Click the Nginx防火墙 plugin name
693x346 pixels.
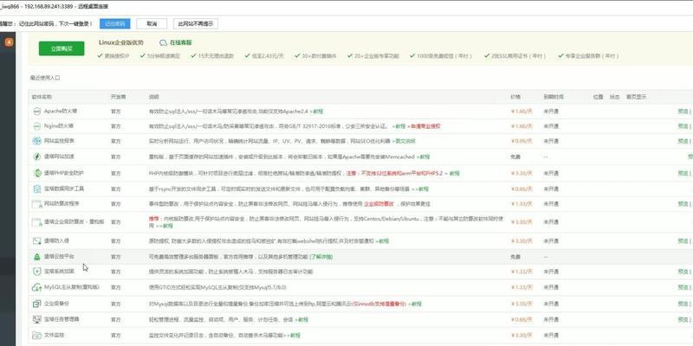59,125
